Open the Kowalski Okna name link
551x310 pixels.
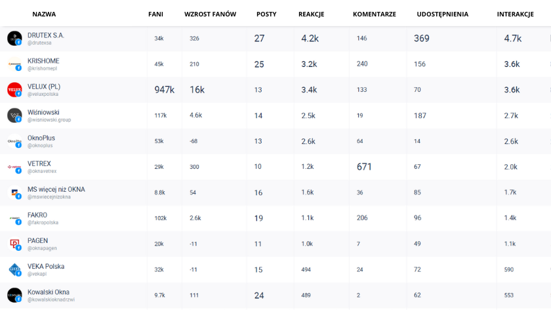48,292
